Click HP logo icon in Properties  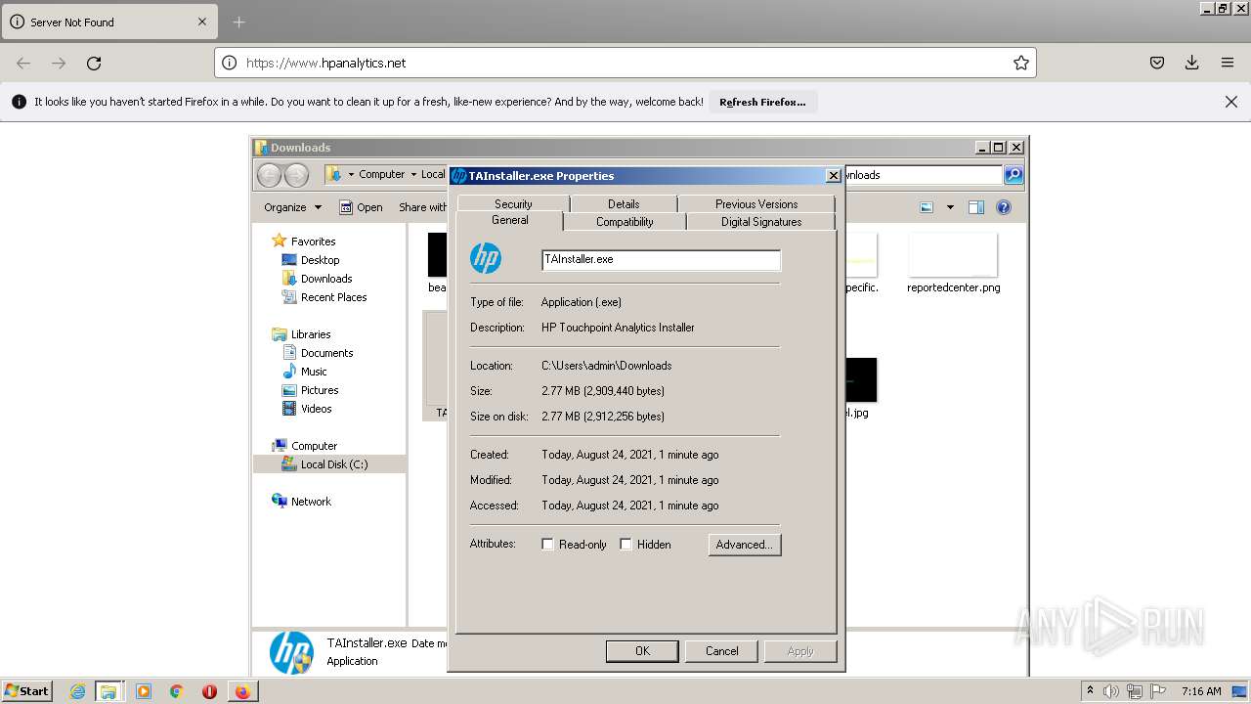pyautogui.click(x=486, y=258)
